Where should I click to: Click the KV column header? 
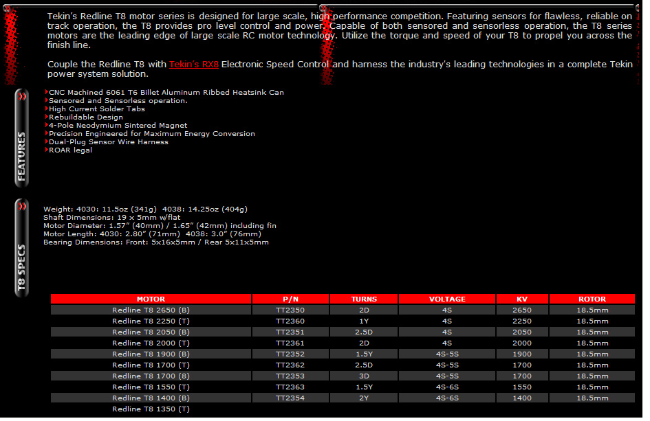click(522, 299)
